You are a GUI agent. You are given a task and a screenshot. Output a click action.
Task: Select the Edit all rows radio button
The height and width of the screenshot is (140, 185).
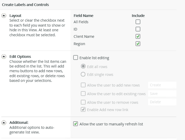[x=83, y=66]
